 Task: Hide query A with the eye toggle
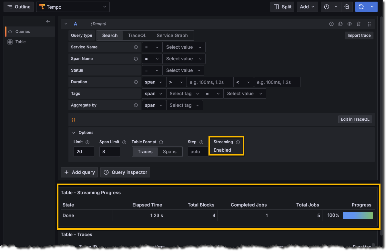(349, 24)
